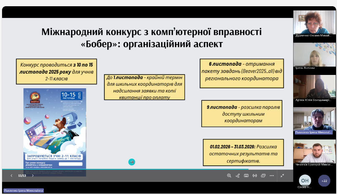This screenshot has width=337, height=194.
Task: Select Чечоткін Григорій video tile
Action: [x=314, y=153]
